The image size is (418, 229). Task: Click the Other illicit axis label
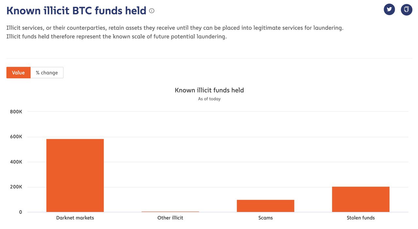pos(170,218)
